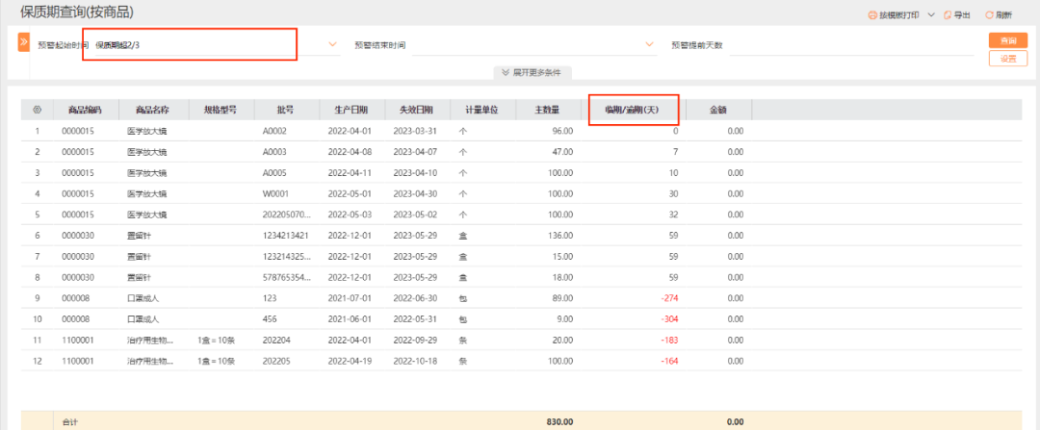Sort by 商品名称 column header
The image size is (1040, 430).
tap(153, 110)
